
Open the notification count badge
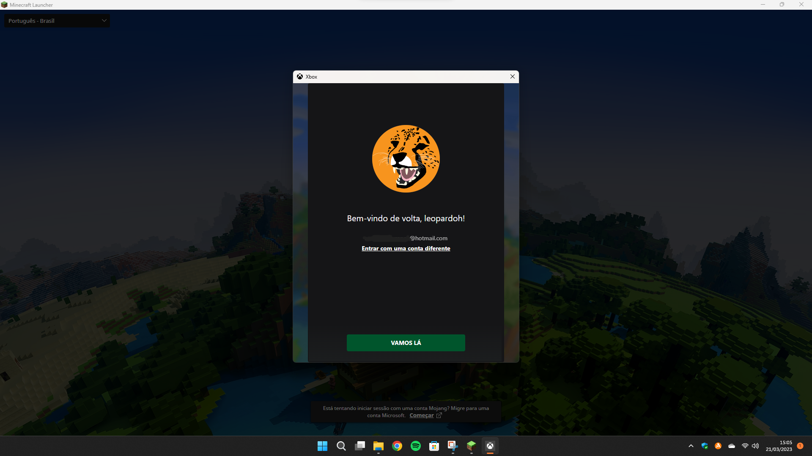pyautogui.click(x=800, y=446)
